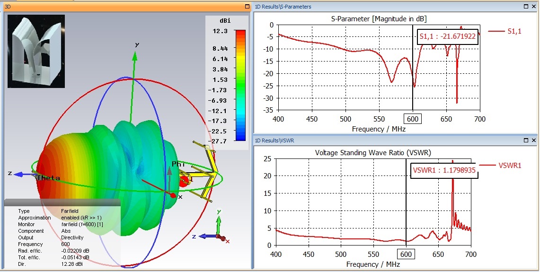Click the 25 tick on VSWR y axis
The image size is (540, 272).
tap(267, 158)
